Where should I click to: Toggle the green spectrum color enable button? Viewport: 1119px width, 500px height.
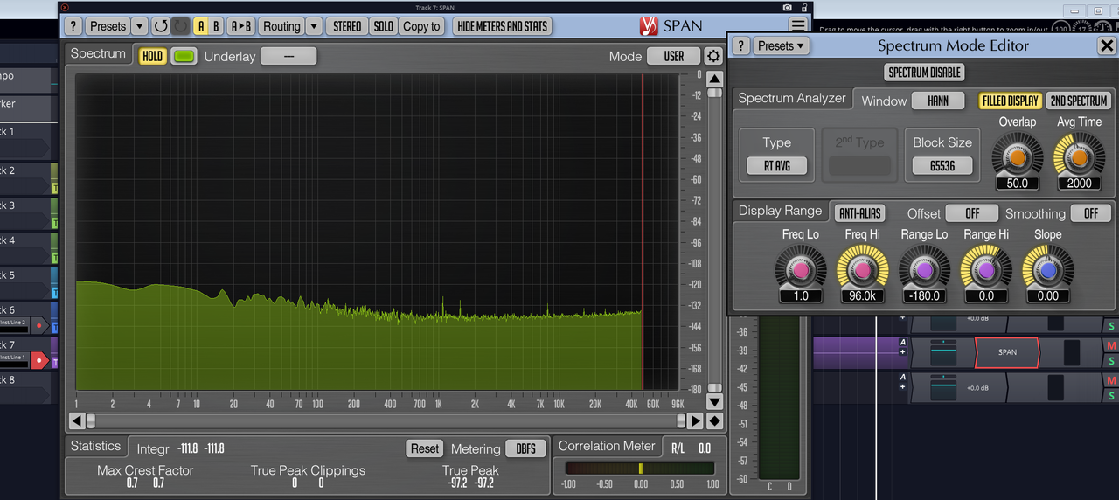pyautogui.click(x=183, y=56)
